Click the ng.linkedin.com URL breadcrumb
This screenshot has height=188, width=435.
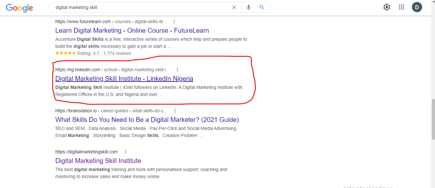[x=112, y=70]
